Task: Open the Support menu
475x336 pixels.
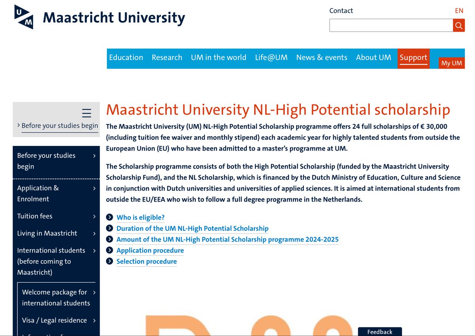Action: click(414, 58)
